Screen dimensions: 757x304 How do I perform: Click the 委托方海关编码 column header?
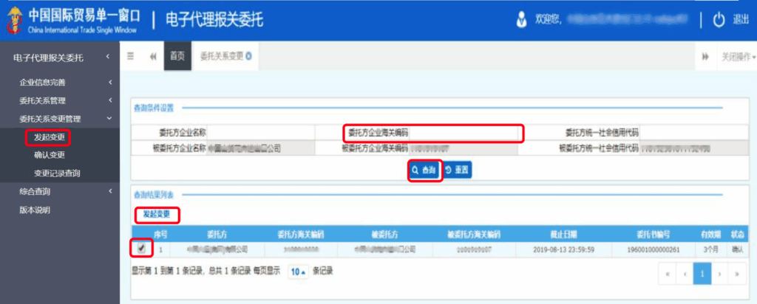300,234
